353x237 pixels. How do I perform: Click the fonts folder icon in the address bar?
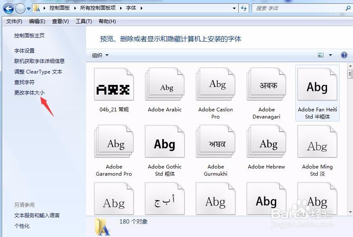coord(37,8)
